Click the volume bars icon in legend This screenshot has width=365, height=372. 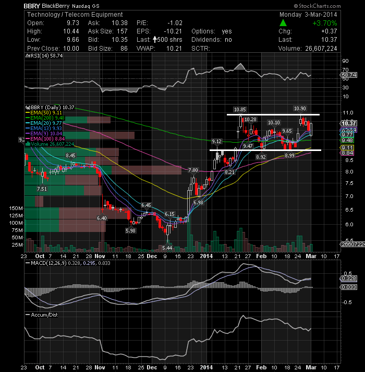(28, 144)
